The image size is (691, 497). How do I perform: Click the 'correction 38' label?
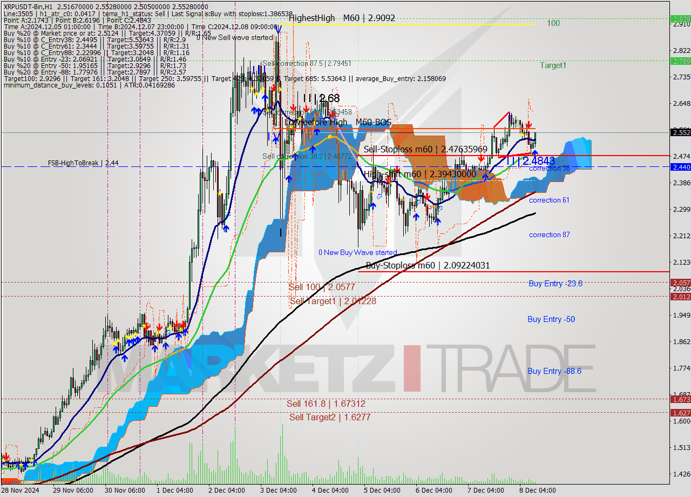(x=549, y=169)
